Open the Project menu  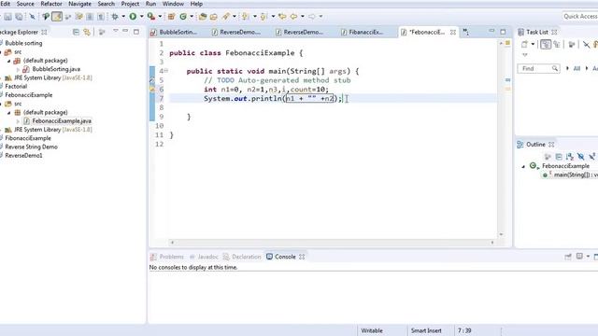130,4
